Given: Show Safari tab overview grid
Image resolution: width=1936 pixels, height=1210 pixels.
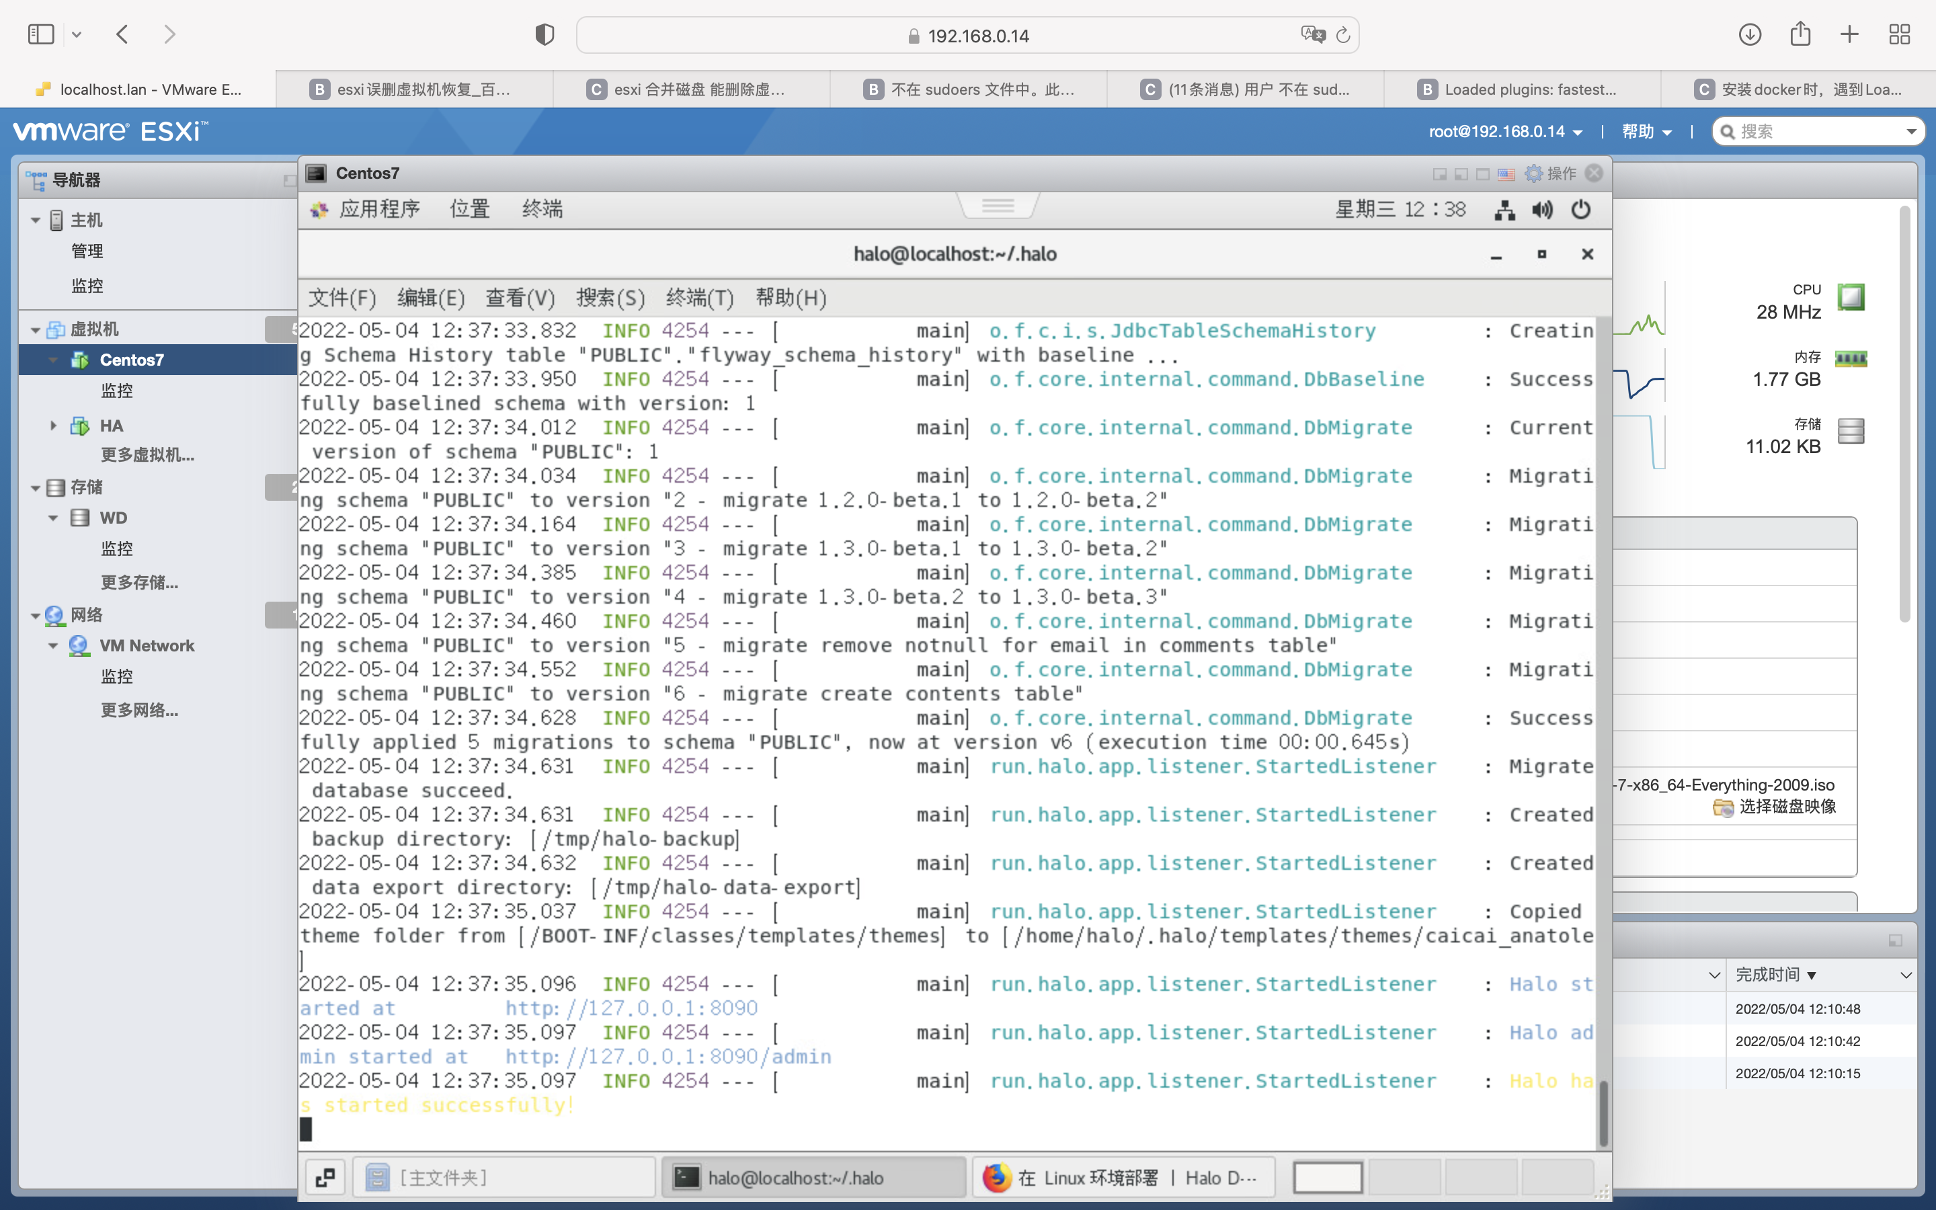Looking at the screenshot, I should [x=1899, y=34].
